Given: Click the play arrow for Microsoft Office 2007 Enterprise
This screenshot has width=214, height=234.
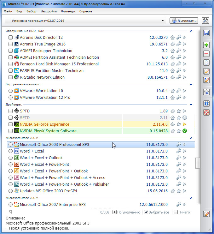Looking at the screenshot, I should point(184,204).
